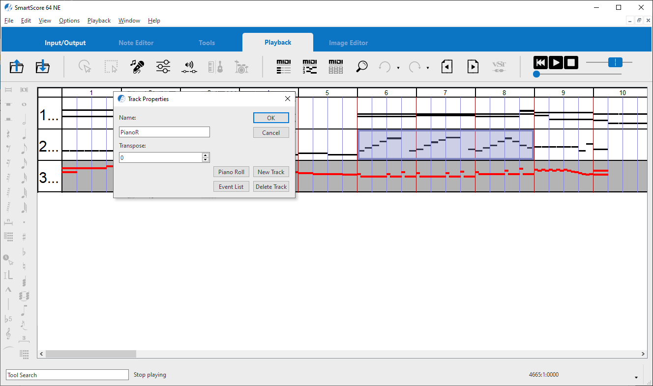This screenshot has width=653, height=386.
Task: Increase the Transpose value with up arrow
Action: [x=206, y=155]
